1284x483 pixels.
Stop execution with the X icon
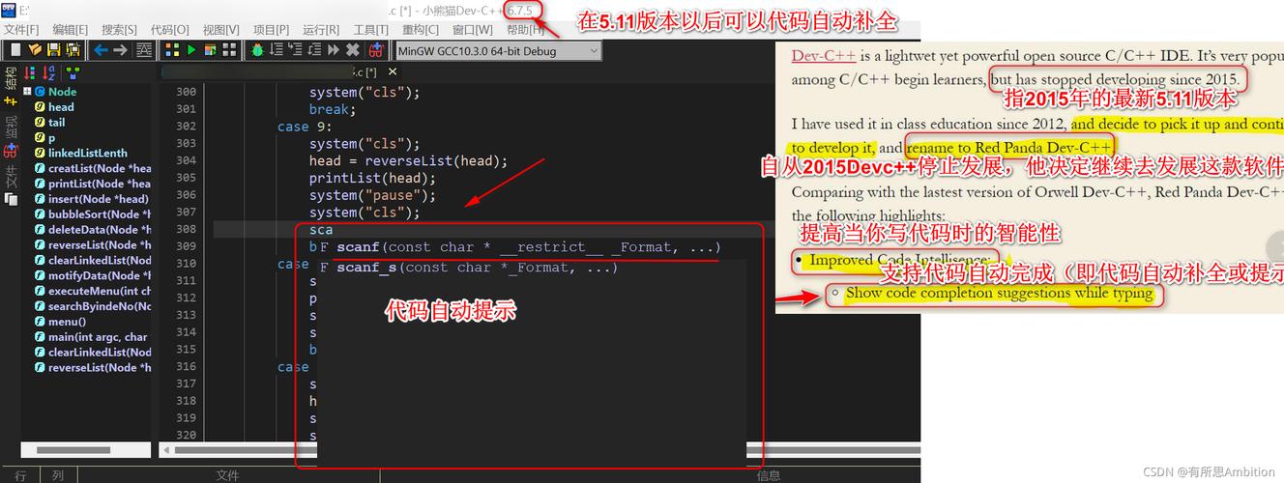tap(353, 50)
